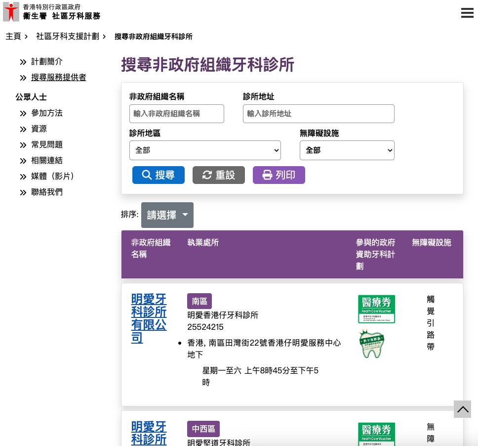The height and width of the screenshot is (446, 478).
Task: Open the hamburger menu icon
Action: click(467, 13)
